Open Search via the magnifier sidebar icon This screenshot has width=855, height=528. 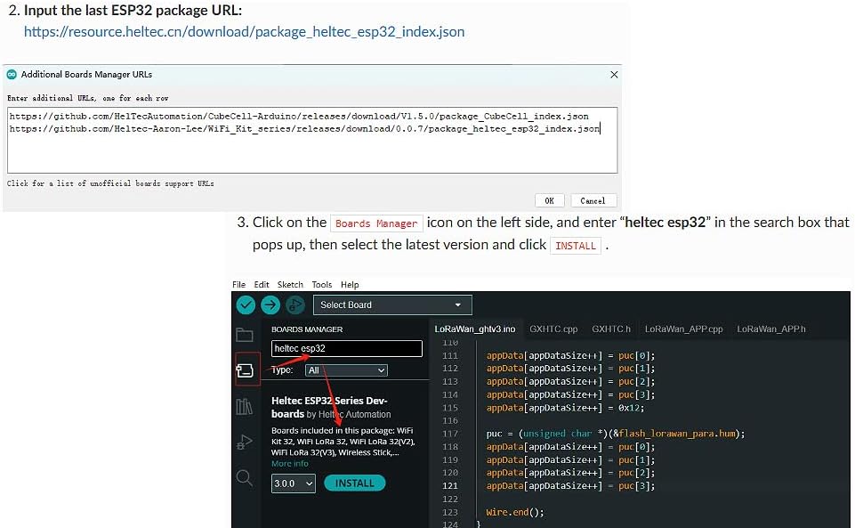click(x=245, y=478)
